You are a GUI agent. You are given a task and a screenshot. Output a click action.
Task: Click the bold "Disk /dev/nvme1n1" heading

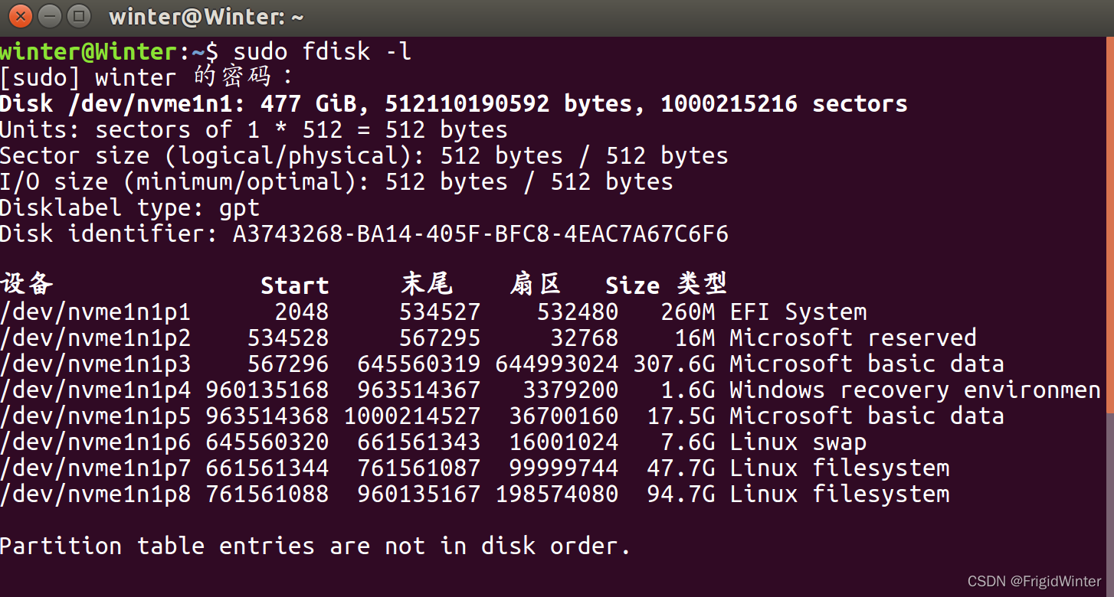123,104
